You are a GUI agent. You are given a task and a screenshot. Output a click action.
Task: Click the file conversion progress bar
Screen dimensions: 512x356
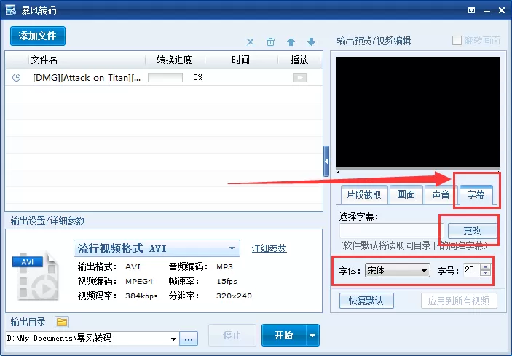pos(165,77)
